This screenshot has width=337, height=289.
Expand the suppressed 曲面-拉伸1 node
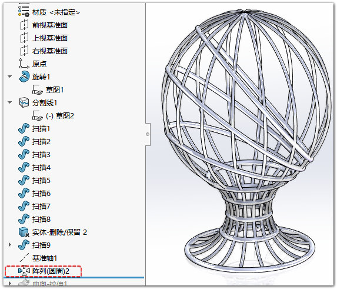[10, 284]
